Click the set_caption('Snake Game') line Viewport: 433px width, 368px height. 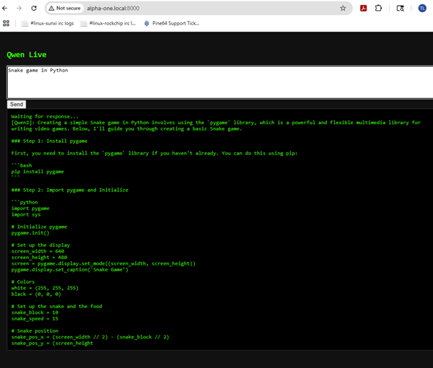[69, 270]
